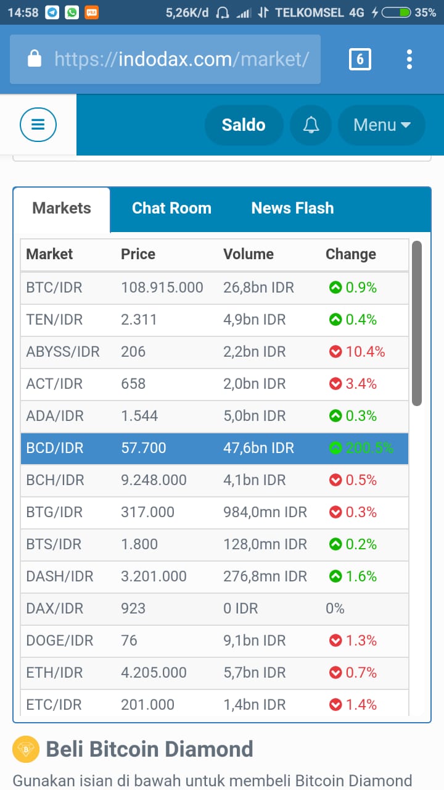This screenshot has height=790, width=444.
Task: Open the Saldo balance button
Action: [x=244, y=125]
